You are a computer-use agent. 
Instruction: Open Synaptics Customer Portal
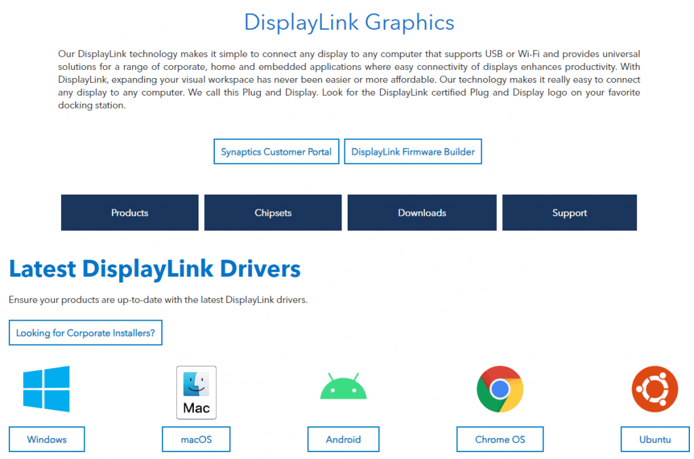point(277,151)
